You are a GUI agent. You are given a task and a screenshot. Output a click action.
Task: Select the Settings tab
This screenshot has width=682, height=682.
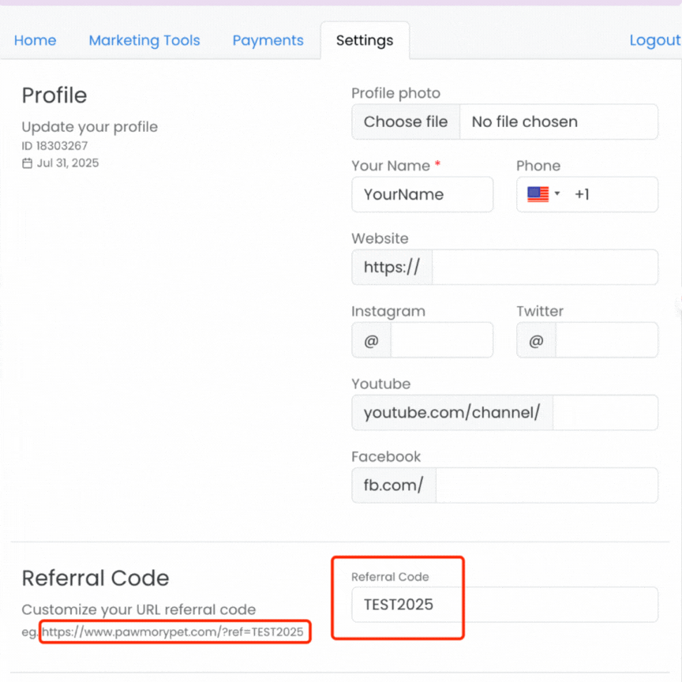click(x=364, y=40)
